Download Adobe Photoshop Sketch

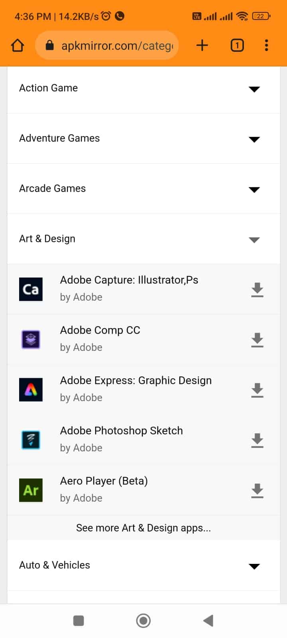tap(257, 440)
